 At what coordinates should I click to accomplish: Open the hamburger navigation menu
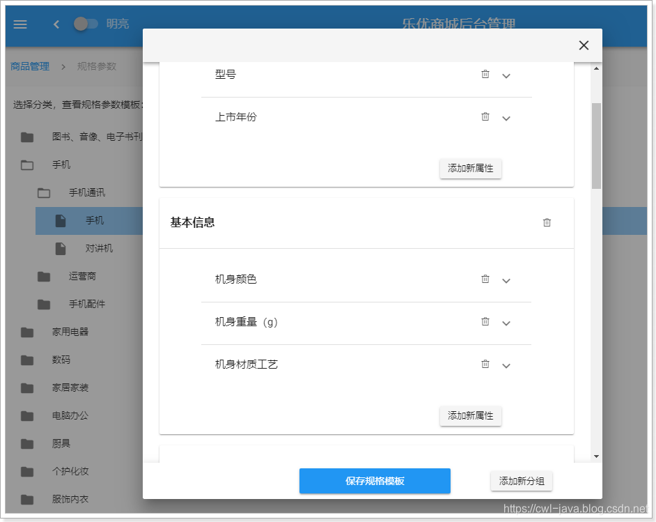point(19,24)
